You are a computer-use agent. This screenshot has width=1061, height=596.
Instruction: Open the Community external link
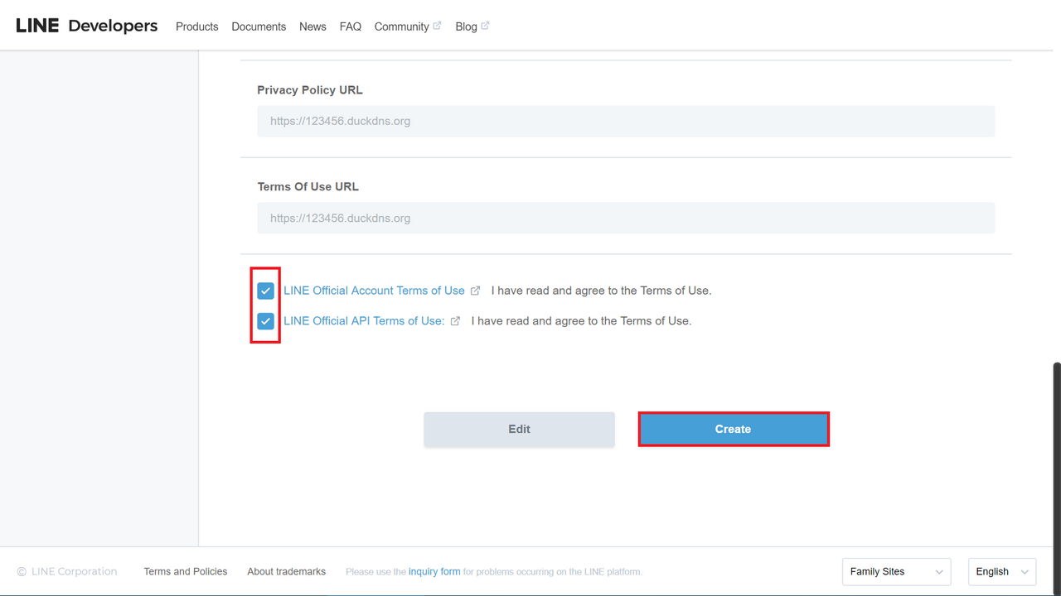click(408, 26)
